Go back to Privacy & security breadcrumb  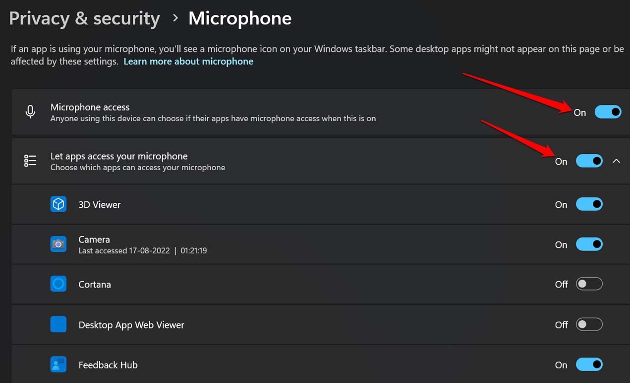pyautogui.click(x=85, y=18)
